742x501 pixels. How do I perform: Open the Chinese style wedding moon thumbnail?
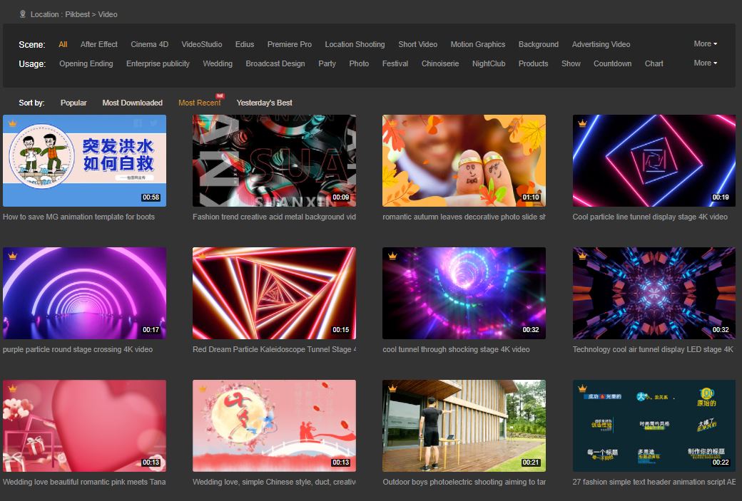coord(274,426)
